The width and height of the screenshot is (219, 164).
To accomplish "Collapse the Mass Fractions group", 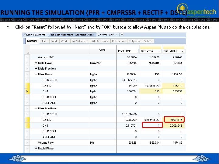I will click(x=36, y=108).
